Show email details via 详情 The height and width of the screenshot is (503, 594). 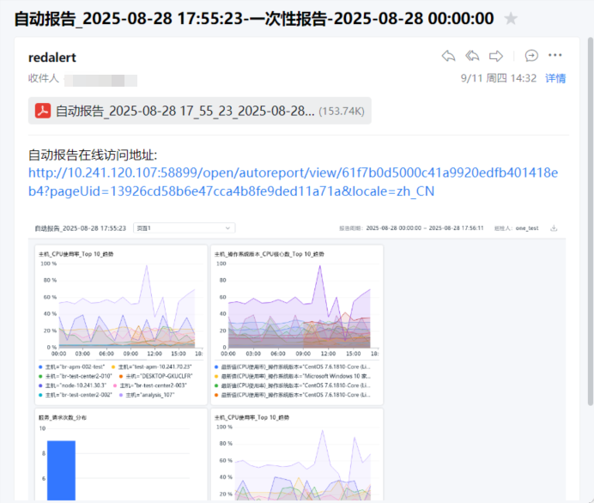pyautogui.click(x=555, y=78)
